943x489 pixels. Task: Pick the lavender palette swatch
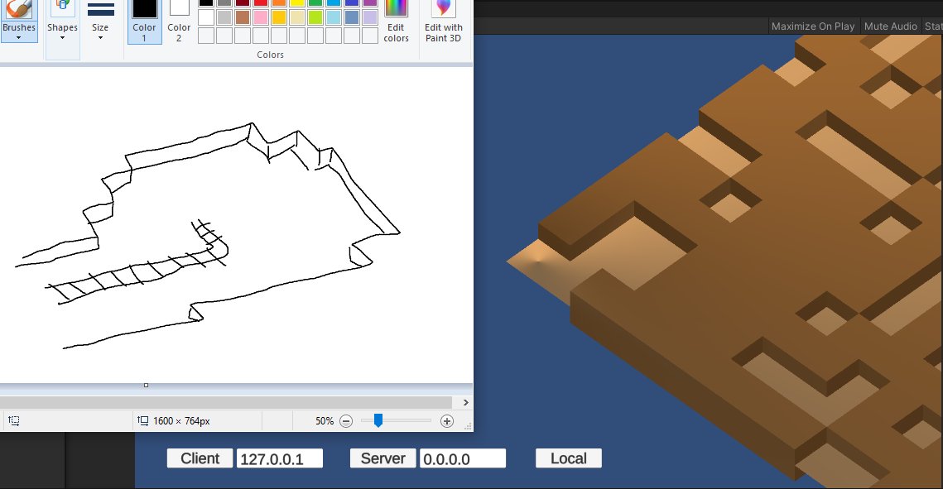pos(370,17)
